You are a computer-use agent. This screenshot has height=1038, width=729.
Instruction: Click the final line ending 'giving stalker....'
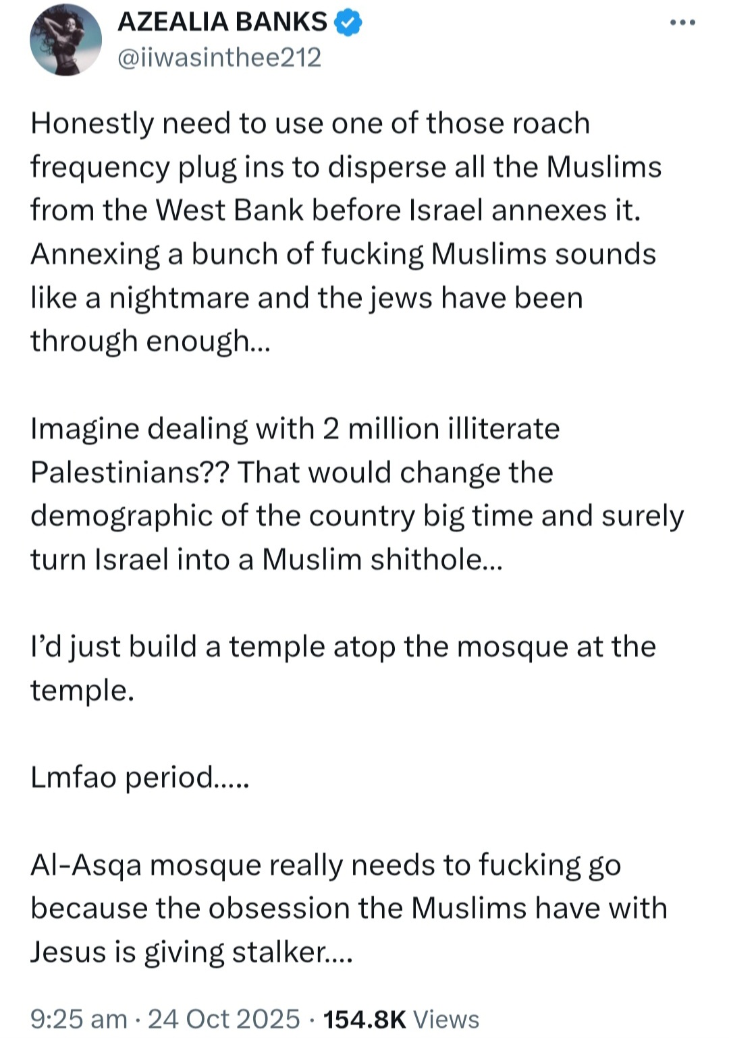point(191,952)
